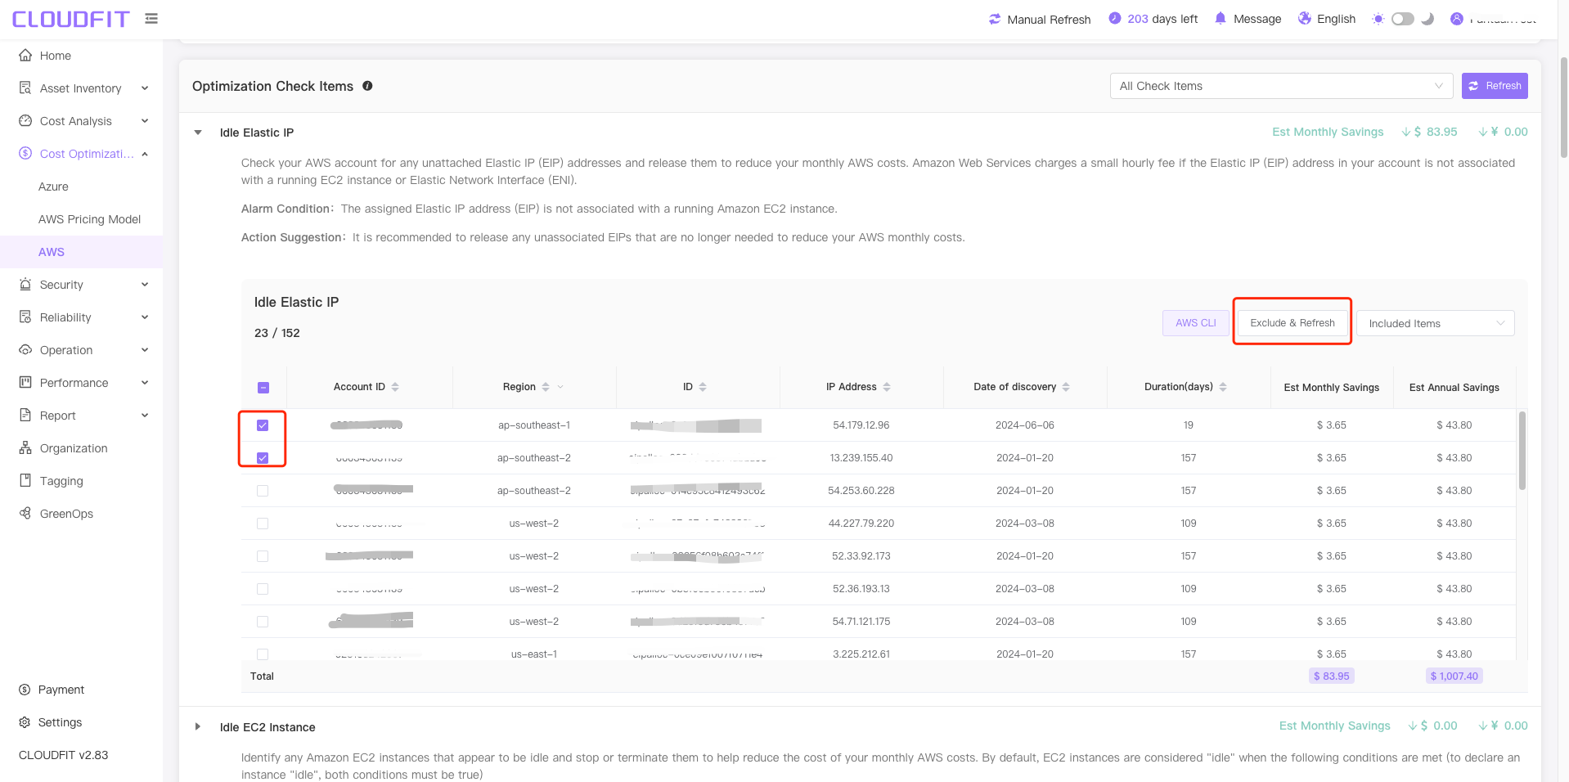Toggle the dark mode switch
This screenshot has height=782, width=1569.
pos(1403,19)
